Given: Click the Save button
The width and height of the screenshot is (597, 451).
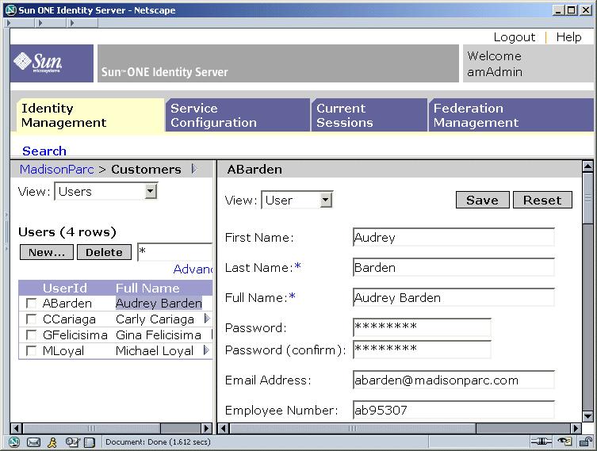Looking at the screenshot, I should [482, 200].
